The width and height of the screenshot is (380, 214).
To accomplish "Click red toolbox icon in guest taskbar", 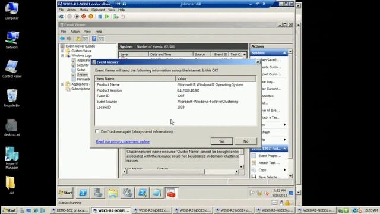I will [171, 193].
